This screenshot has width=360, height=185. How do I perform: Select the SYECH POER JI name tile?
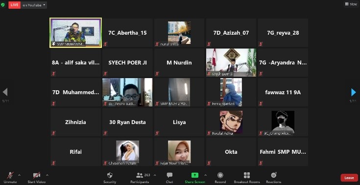[127, 62]
